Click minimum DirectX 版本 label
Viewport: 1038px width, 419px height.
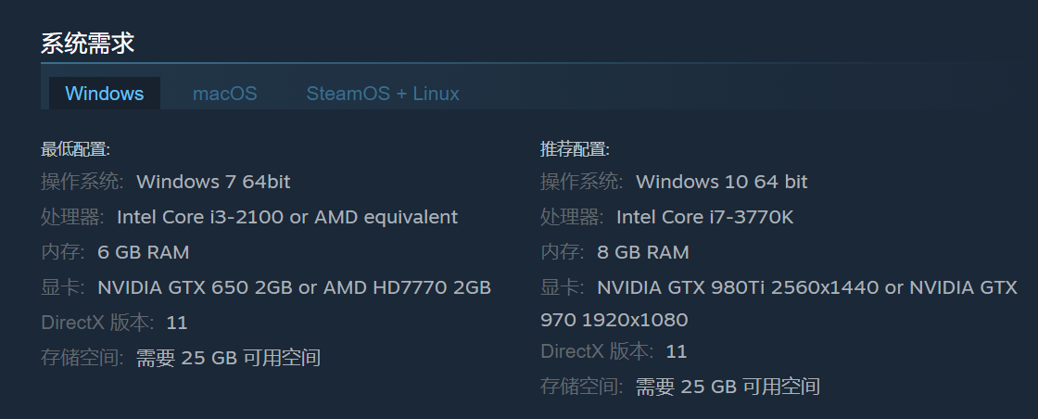coord(97,323)
